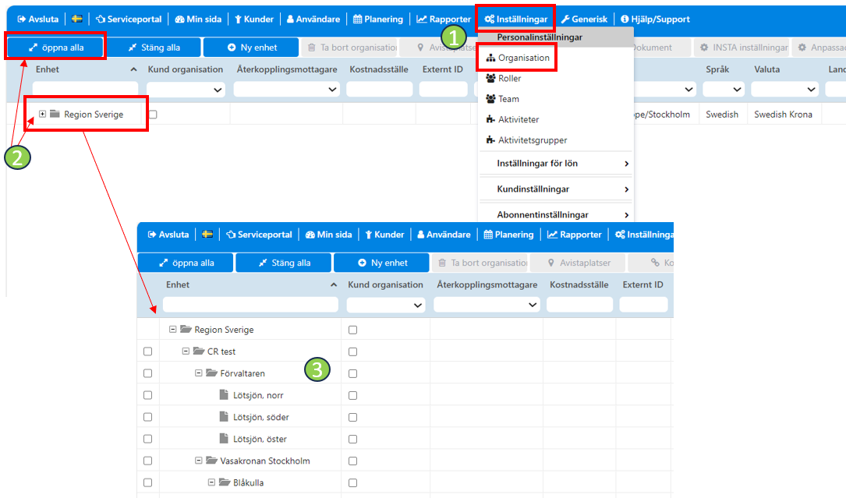Open Serviceportal in the expanded-tree view navigation
This screenshot has height=498, width=846.
tap(259, 235)
